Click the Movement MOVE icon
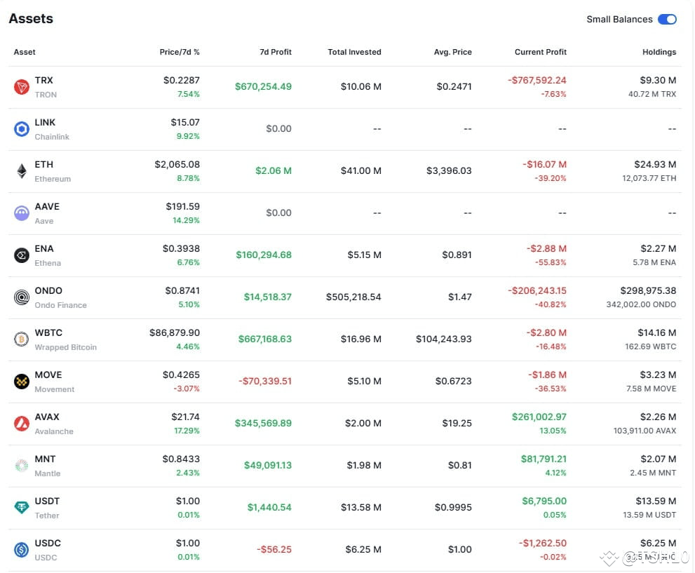Viewport: 695px width, 573px height. tap(21, 382)
